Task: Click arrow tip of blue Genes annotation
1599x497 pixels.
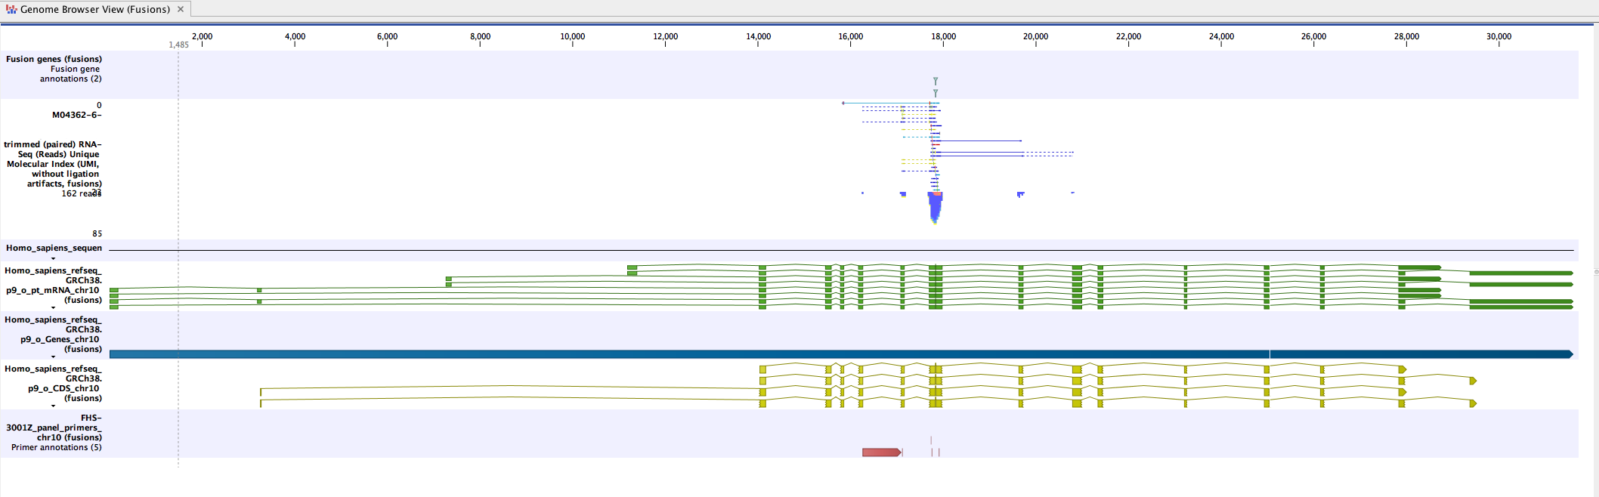Action: tap(1570, 354)
